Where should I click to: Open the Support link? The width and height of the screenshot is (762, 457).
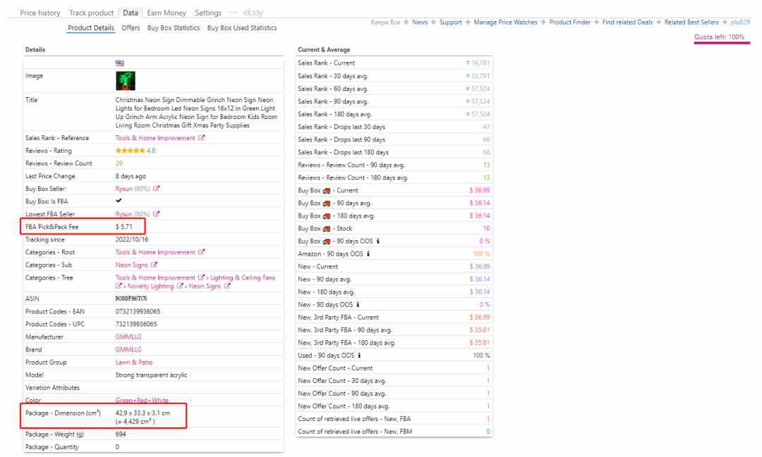(x=450, y=23)
